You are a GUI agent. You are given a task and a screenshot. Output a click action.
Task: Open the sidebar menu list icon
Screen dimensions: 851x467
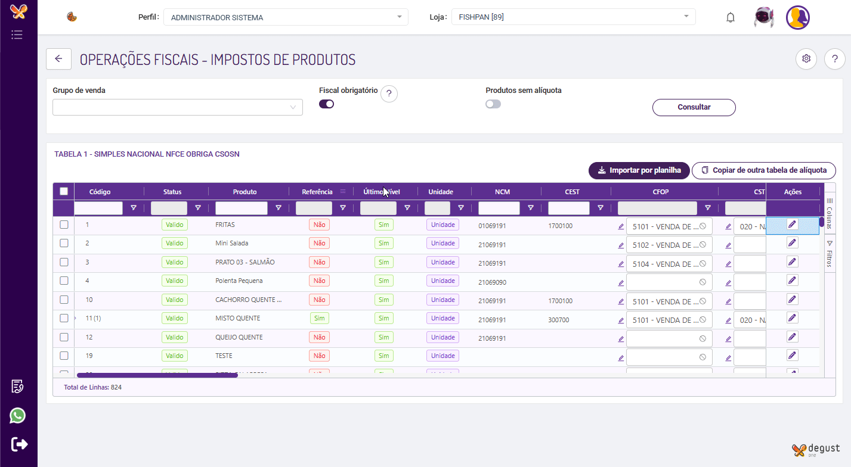coord(17,35)
